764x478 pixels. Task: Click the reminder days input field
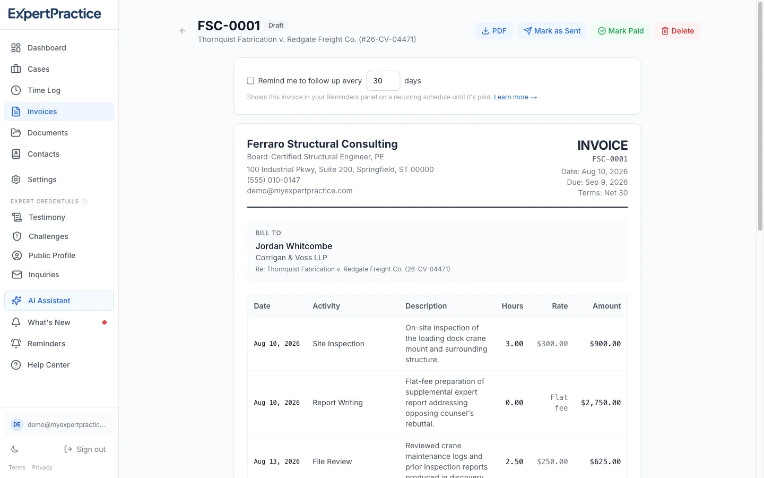pos(383,81)
